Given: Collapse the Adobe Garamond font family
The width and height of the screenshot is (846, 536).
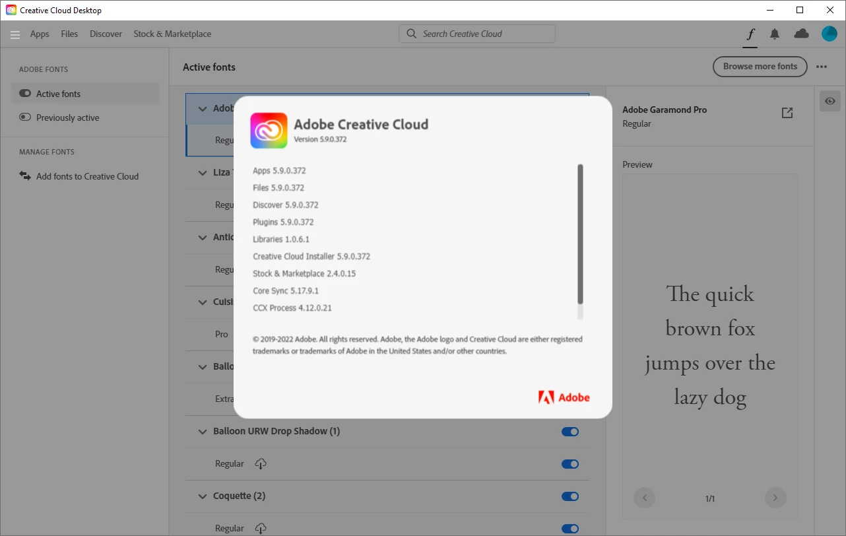Looking at the screenshot, I should pyautogui.click(x=203, y=108).
